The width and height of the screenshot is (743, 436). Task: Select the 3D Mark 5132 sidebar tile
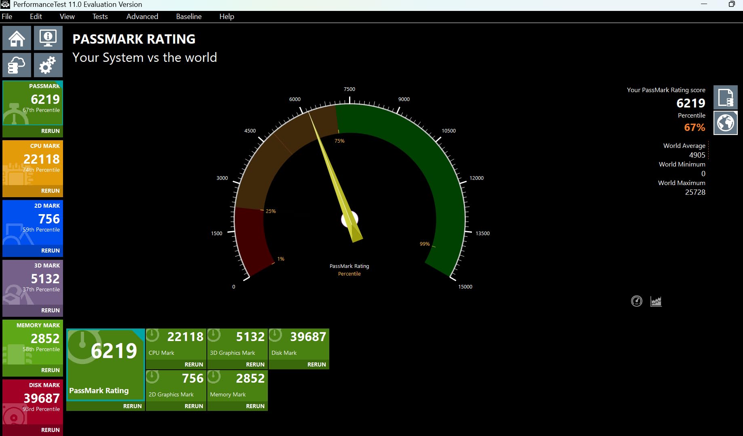click(x=33, y=282)
